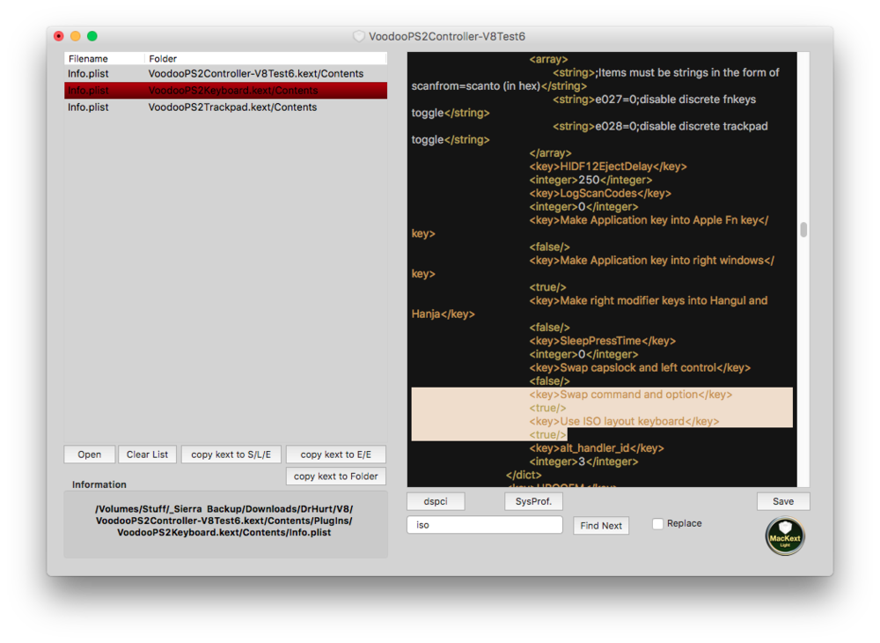Enable the Replace checkbox
The image size is (880, 643).
coord(658,524)
